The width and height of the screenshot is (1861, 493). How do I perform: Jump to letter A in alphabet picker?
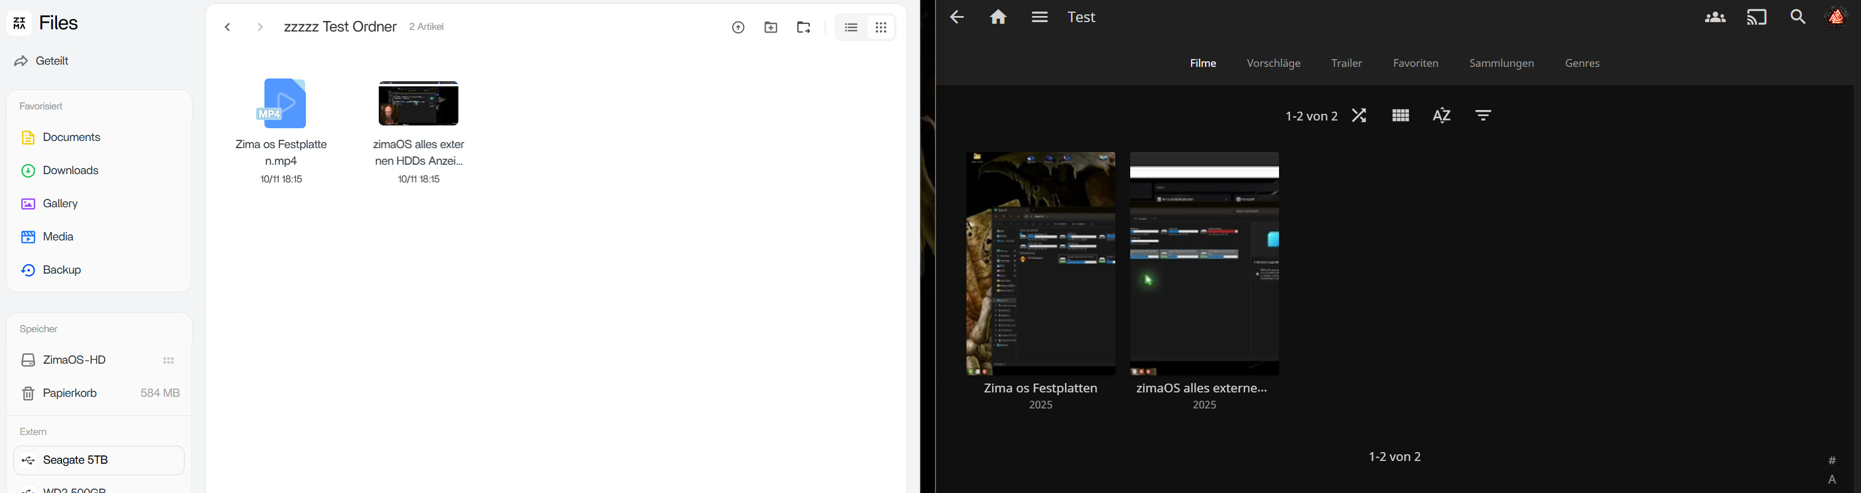[x=1832, y=480]
